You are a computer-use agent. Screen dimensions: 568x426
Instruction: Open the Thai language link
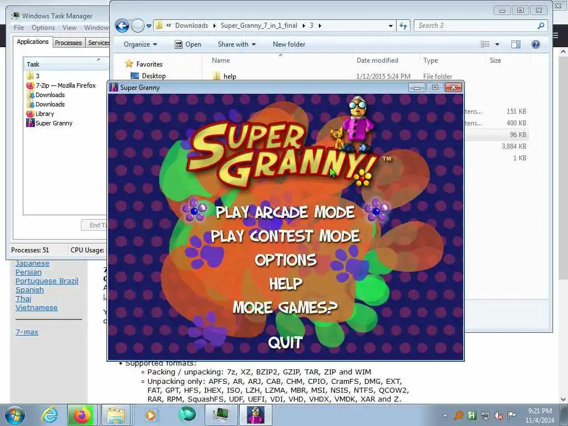point(23,299)
